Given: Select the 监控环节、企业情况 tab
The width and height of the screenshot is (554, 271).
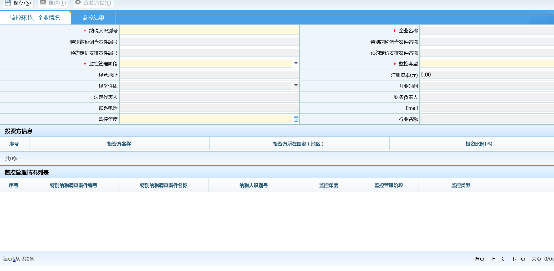Looking at the screenshot, I should click(x=35, y=18).
